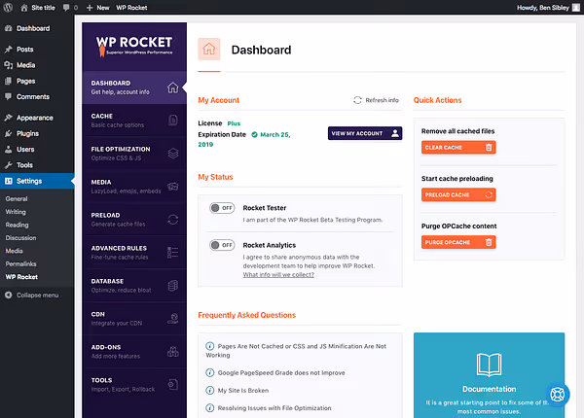
Task: Click the Database cylinder icon
Action: [173, 286]
